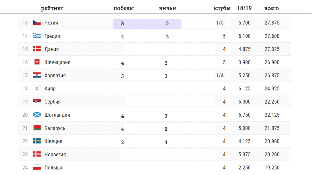Image resolution: width=312 pixels, height=175 pixels.
Task: Click the Greece flag icon
Action: point(37,36)
